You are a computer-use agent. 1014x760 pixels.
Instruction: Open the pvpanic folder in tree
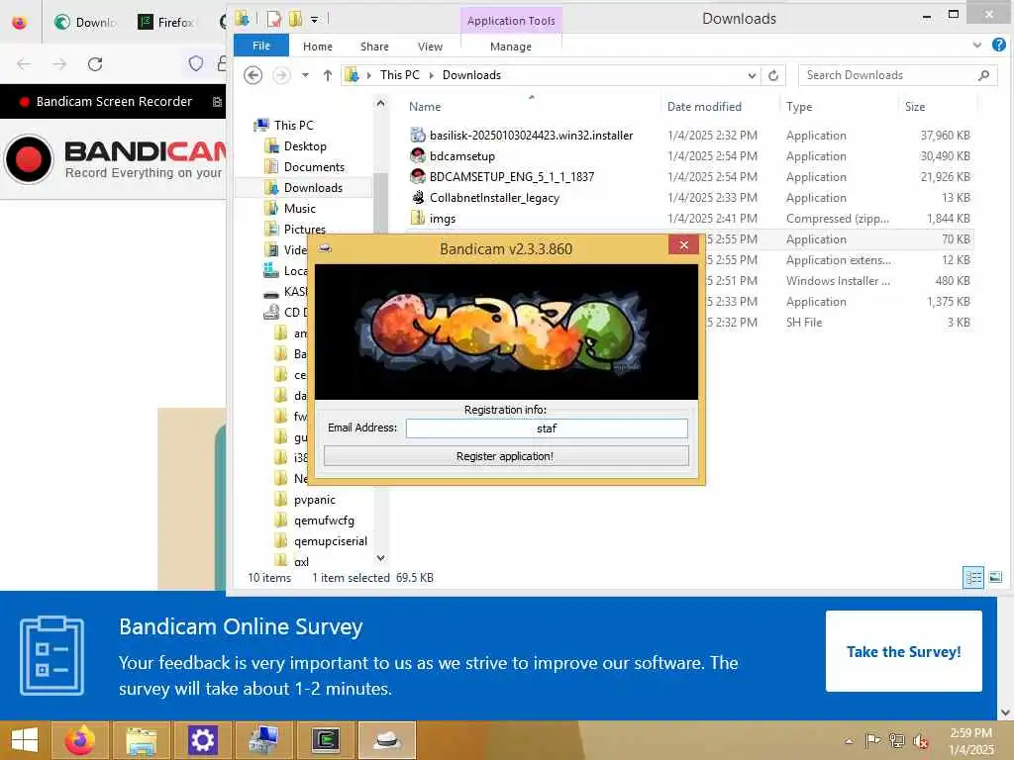(x=314, y=500)
